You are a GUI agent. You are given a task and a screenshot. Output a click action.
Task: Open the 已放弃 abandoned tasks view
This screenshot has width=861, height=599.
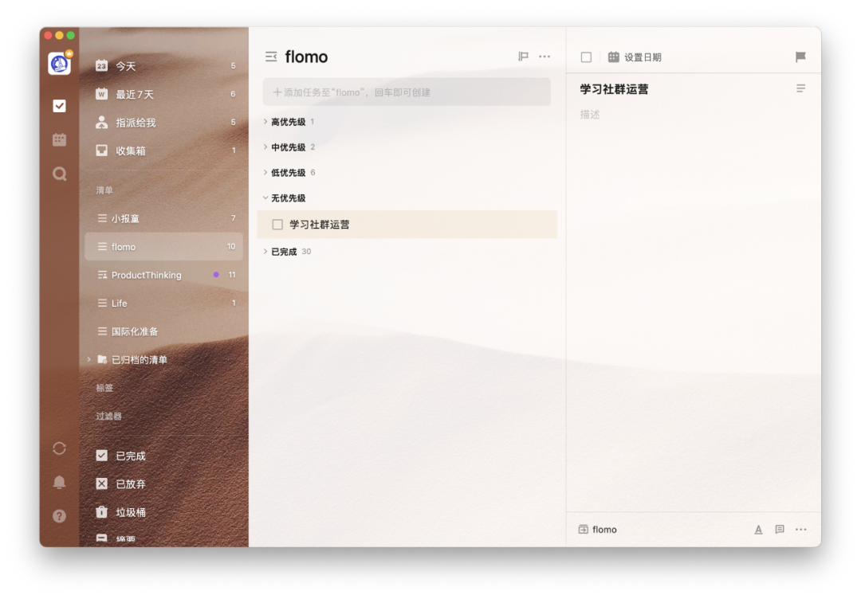coord(163,484)
